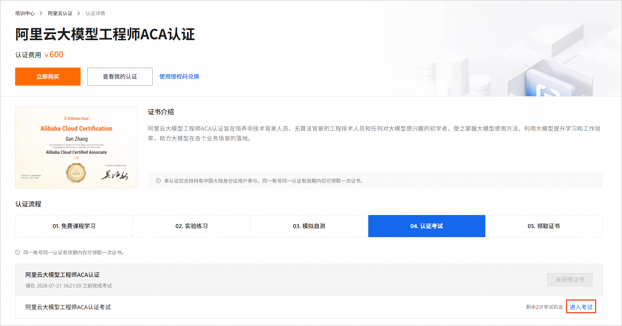Click the breadcrumb chevron after 阿里云认证

pyautogui.click(x=79, y=14)
